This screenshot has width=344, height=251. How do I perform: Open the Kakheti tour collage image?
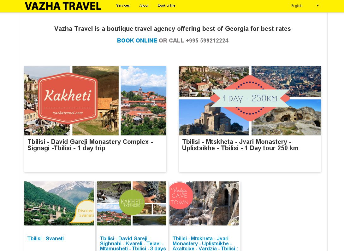click(x=95, y=101)
